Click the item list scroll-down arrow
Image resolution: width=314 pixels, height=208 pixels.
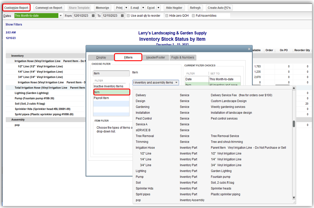pos(294,198)
